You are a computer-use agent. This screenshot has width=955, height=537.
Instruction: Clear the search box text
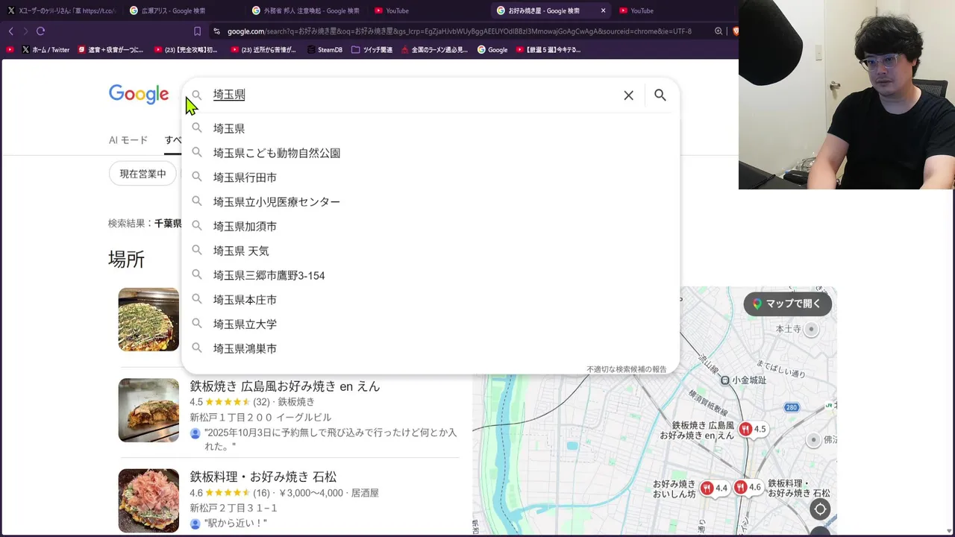628,95
